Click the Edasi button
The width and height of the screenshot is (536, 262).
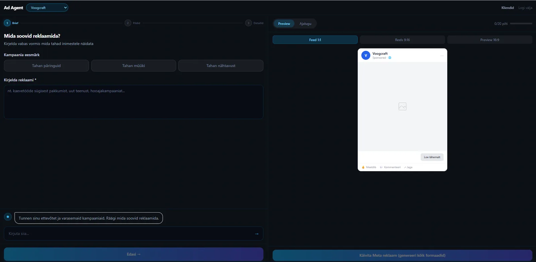point(134,254)
